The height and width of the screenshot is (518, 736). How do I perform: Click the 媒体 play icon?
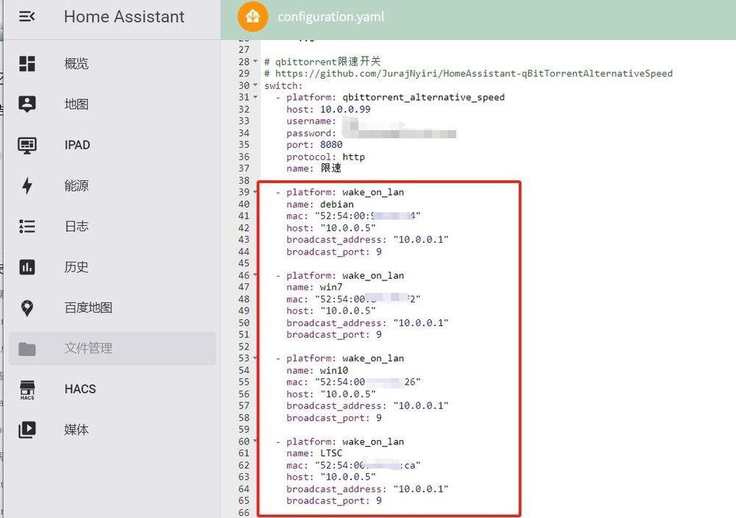[27, 430]
